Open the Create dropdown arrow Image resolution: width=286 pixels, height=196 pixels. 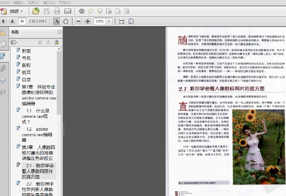tap(22, 11)
